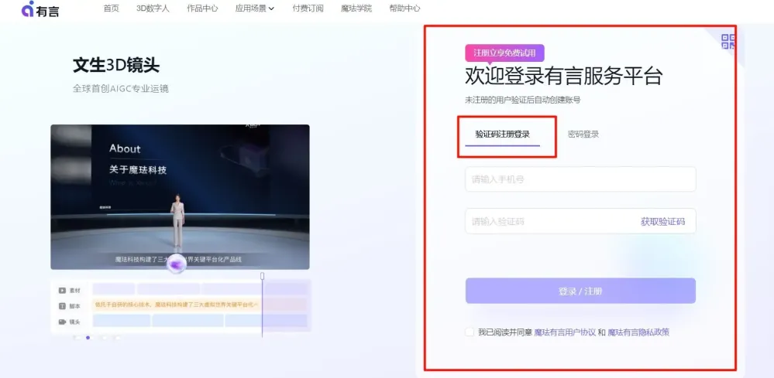Expand the 应用场景 dropdown menu

tap(255, 9)
